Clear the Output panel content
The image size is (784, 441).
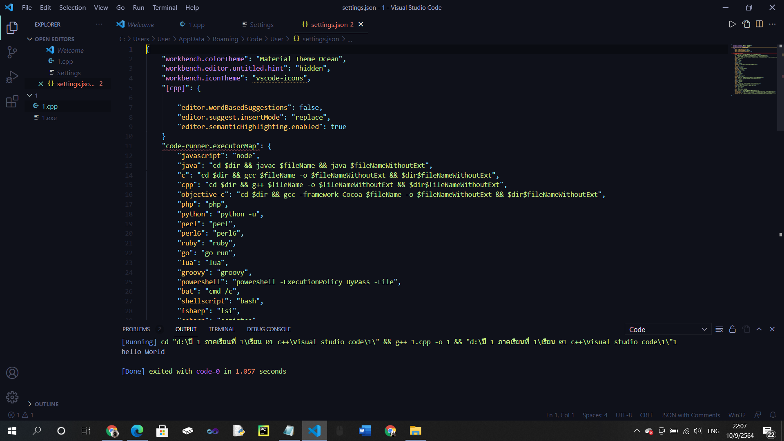click(x=719, y=329)
